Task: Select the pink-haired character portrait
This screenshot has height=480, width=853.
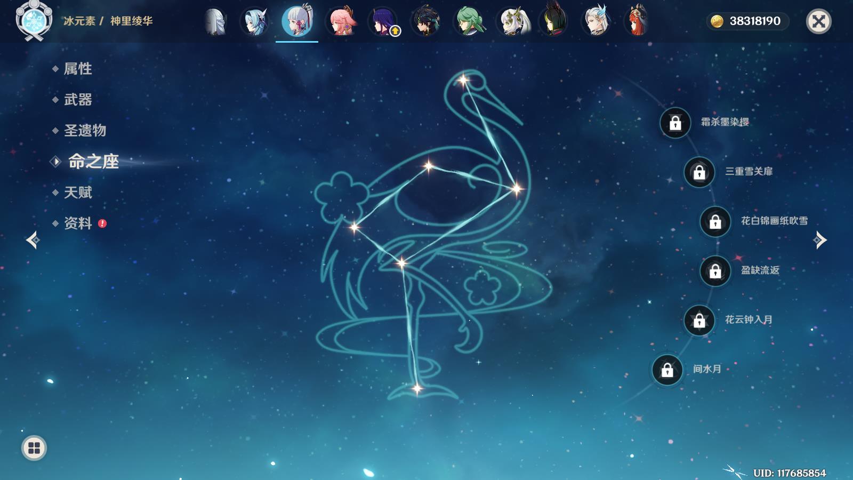Action: [342, 21]
